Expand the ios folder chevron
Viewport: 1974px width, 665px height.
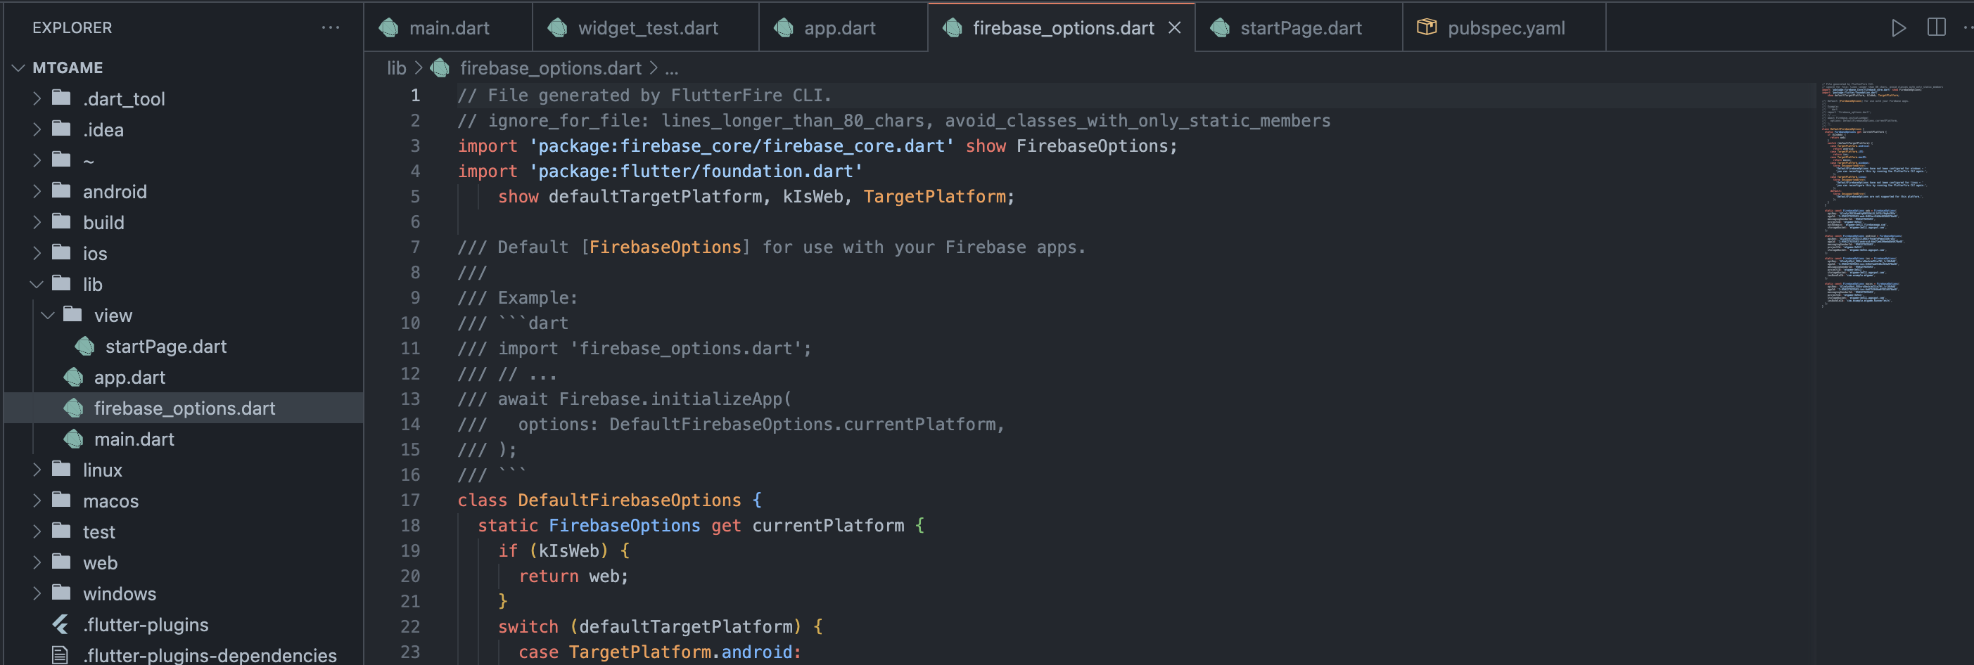pyautogui.click(x=37, y=253)
